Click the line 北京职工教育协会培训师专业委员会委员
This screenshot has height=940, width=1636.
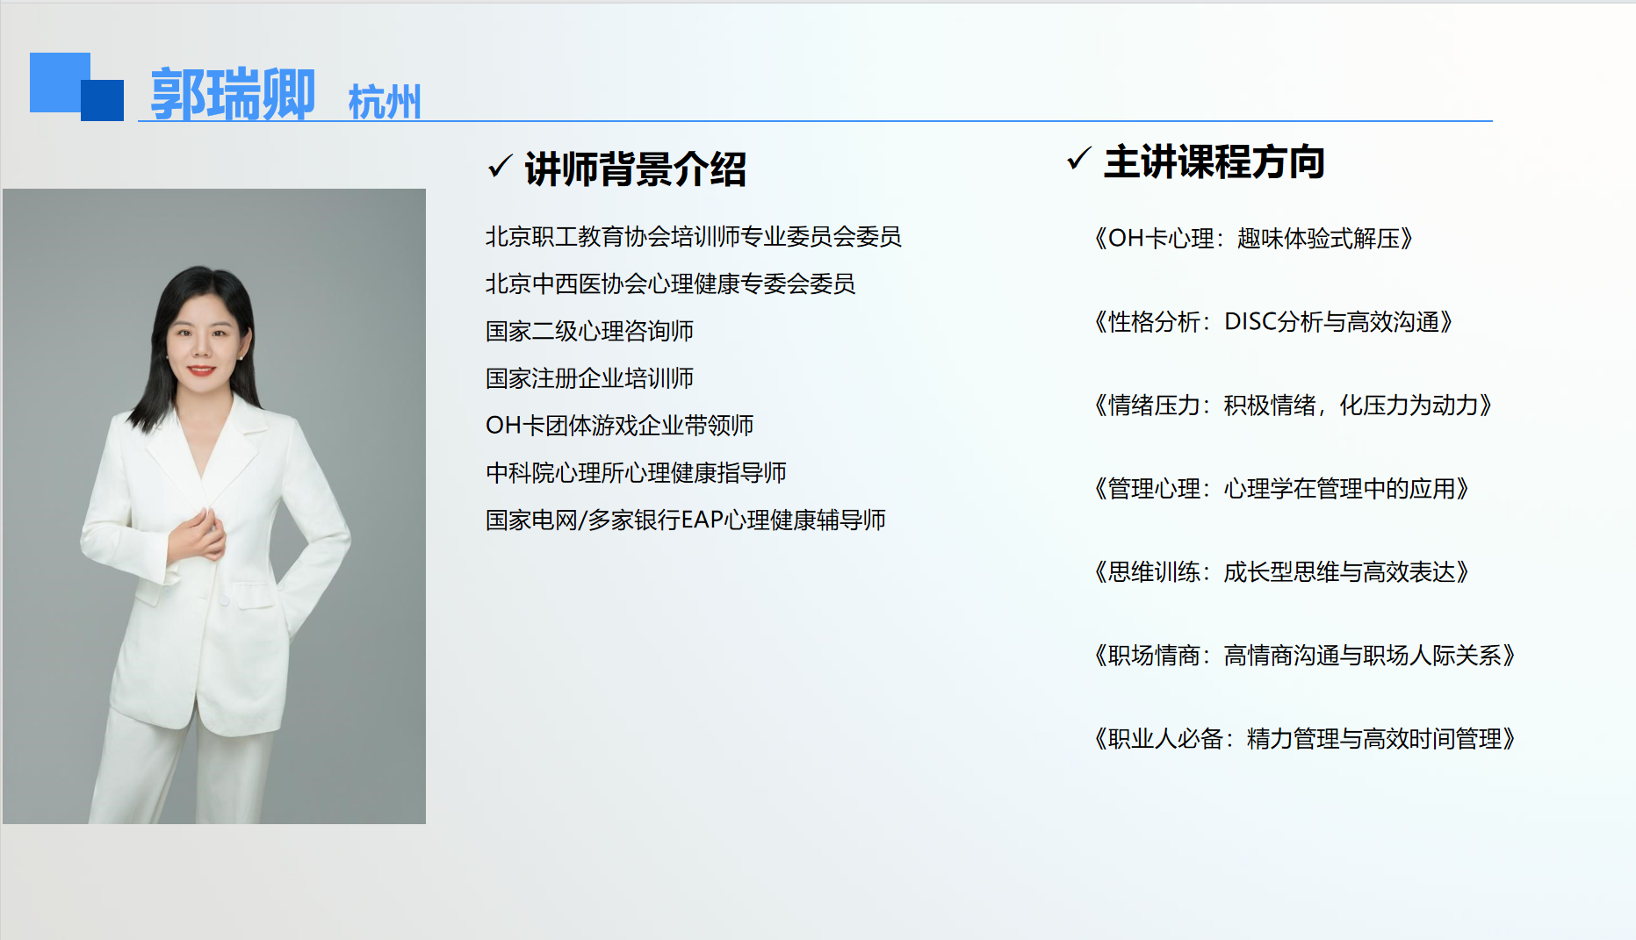693,237
